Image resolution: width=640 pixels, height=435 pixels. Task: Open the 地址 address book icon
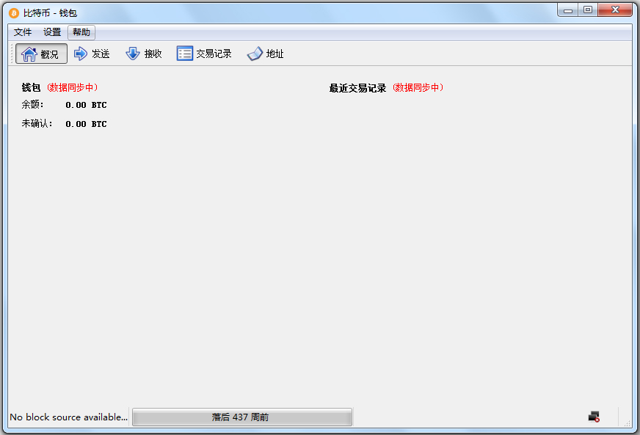coord(255,54)
